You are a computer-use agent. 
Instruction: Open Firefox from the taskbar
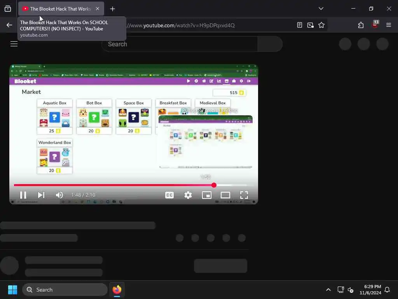pos(117,290)
